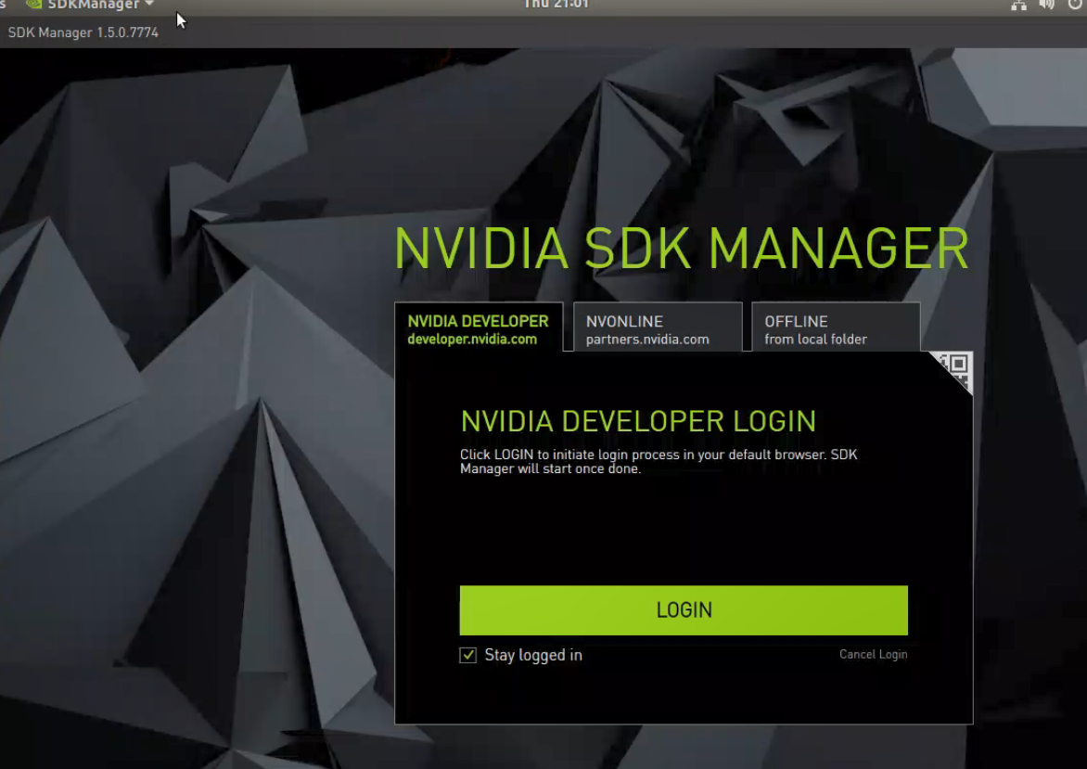This screenshot has width=1087, height=769.
Task: Uncheck the Stay logged in checkbox
Action: 468,655
